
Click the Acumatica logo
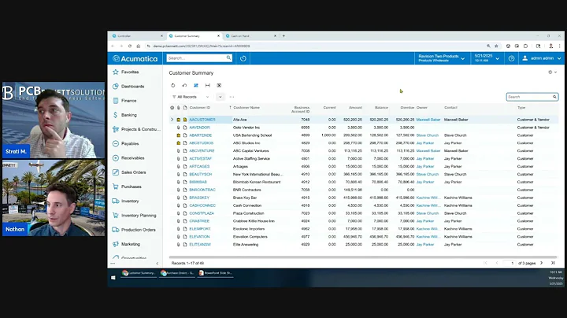(135, 58)
